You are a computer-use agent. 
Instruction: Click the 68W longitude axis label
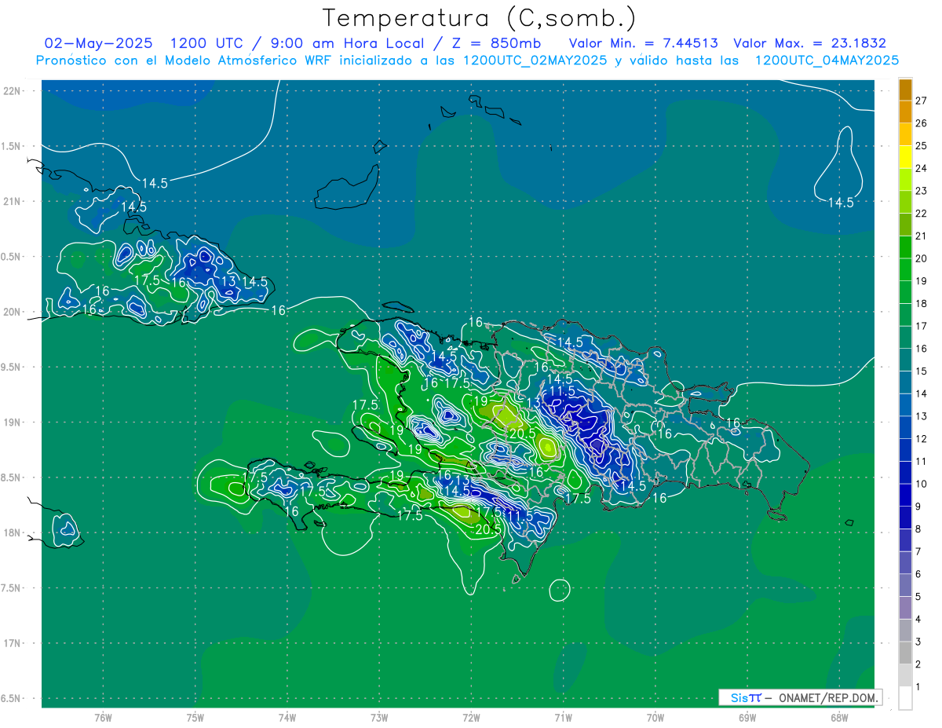(x=839, y=718)
